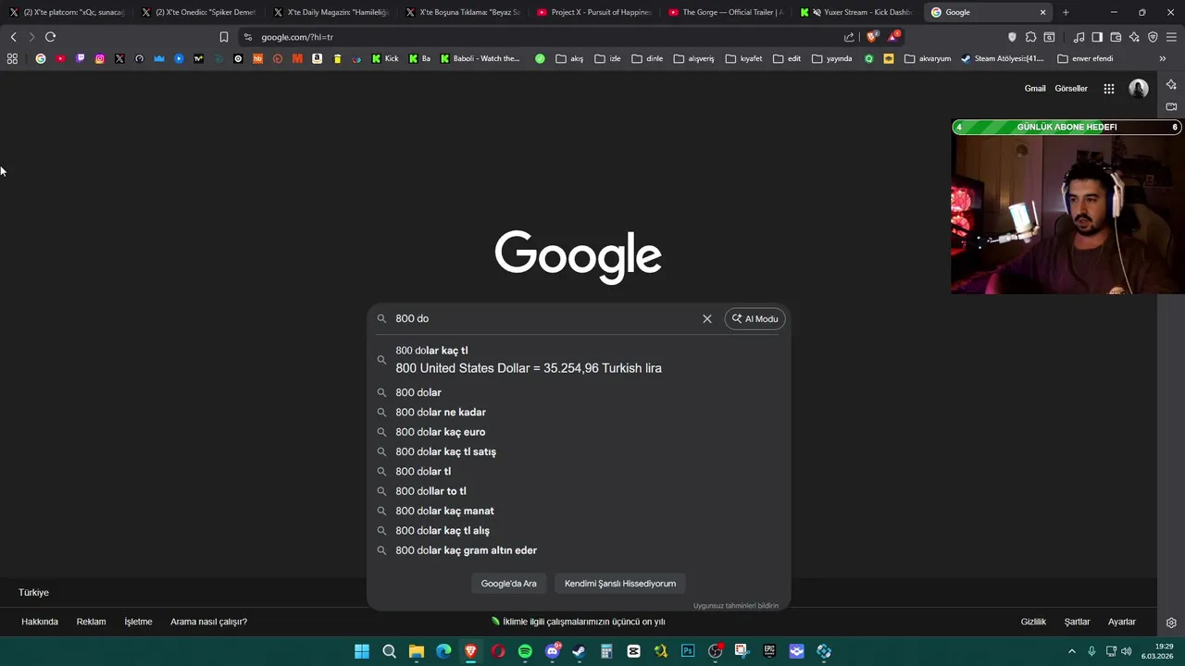Open Twitch bookmark icon

pos(81,58)
